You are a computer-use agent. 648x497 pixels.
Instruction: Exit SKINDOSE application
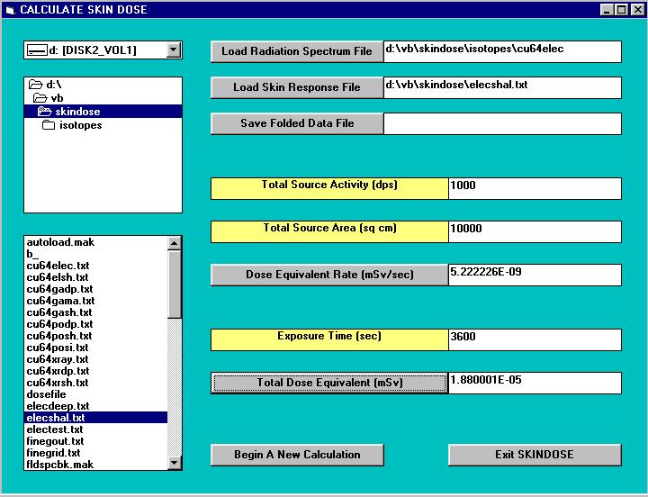[x=534, y=455]
